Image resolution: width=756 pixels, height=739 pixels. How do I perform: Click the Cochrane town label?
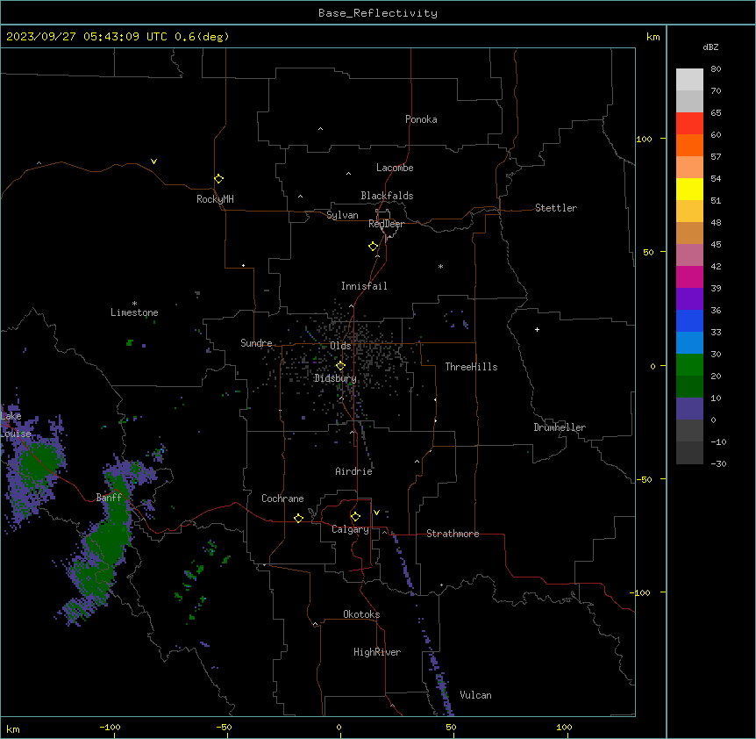(x=282, y=499)
